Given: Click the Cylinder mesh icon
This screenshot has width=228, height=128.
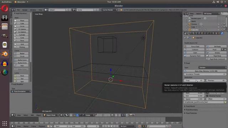Looking at the screenshot, I should pos(15,35).
